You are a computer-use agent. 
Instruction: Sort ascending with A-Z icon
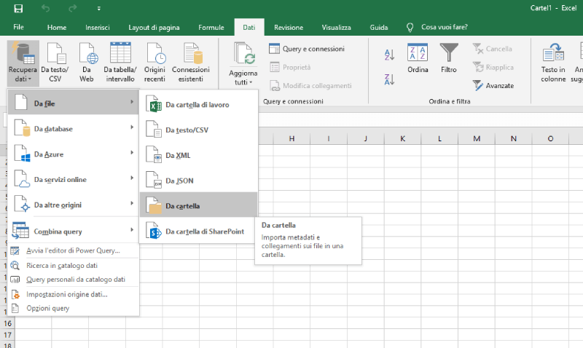(389, 55)
